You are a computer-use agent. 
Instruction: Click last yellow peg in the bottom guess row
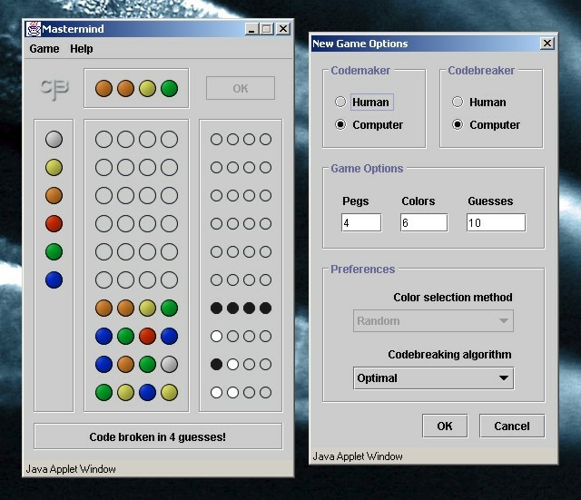(170, 393)
